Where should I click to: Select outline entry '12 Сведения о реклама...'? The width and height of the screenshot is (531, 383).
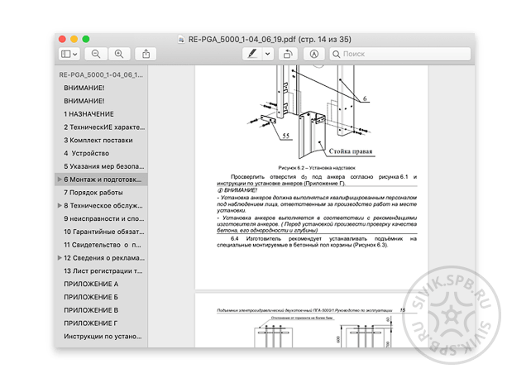click(x=104, y=258)
